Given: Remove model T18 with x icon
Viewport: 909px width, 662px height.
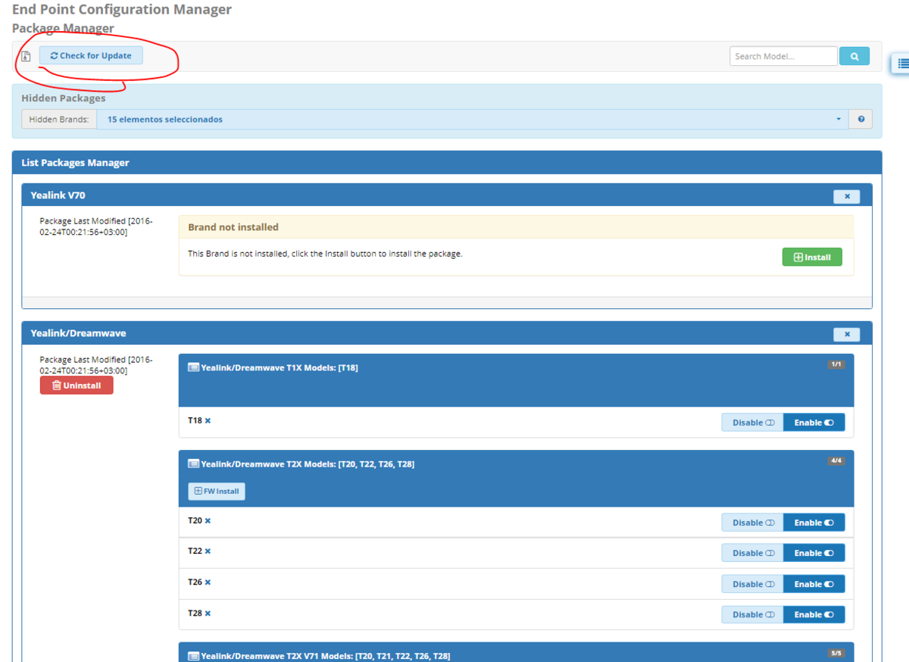Looking at the screenshot, I should pyautogui.click(x=208, y=420).
